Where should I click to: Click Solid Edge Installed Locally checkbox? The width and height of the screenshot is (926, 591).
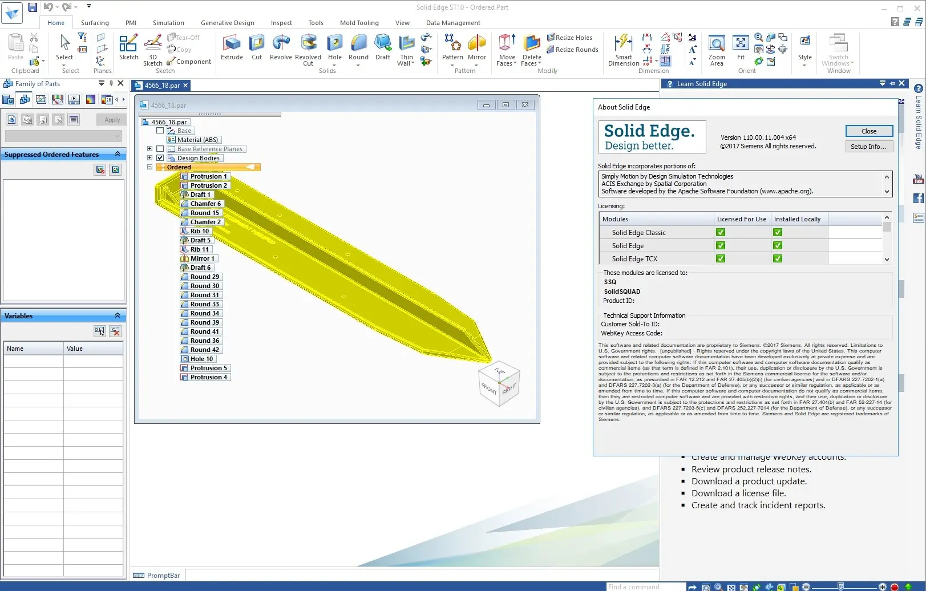[778, 245]
